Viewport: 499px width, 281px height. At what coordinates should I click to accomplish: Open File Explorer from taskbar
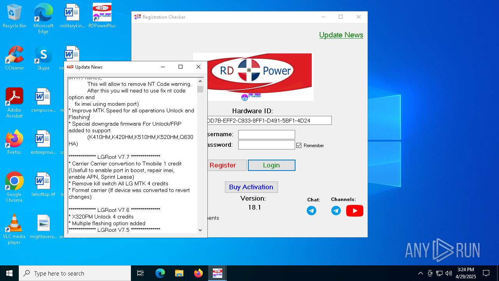point(179,273)
